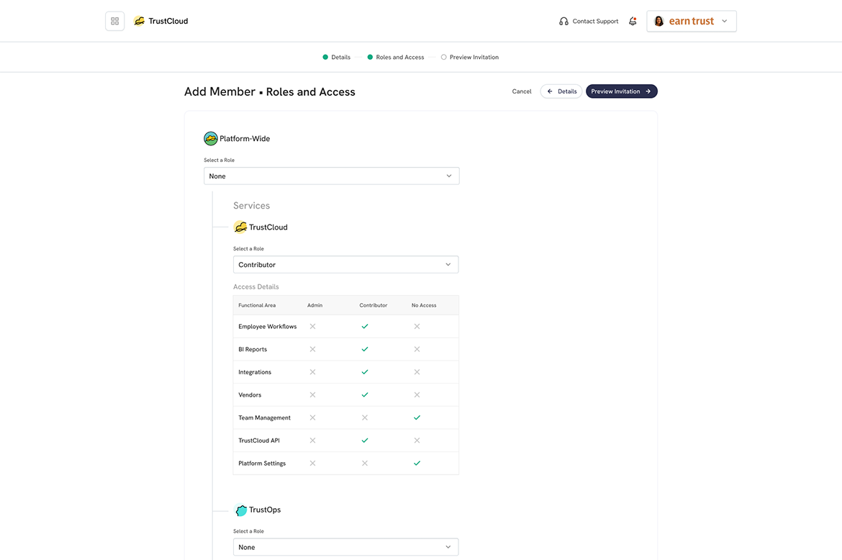Click the Admin cross for Team Management
This screenshot has width=842, height=560.
coord(312,417)
